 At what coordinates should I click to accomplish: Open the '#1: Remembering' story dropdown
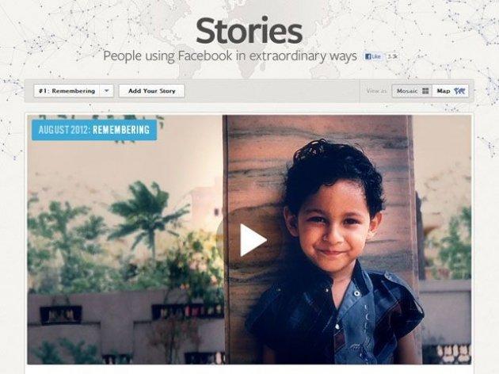point(74,91)
